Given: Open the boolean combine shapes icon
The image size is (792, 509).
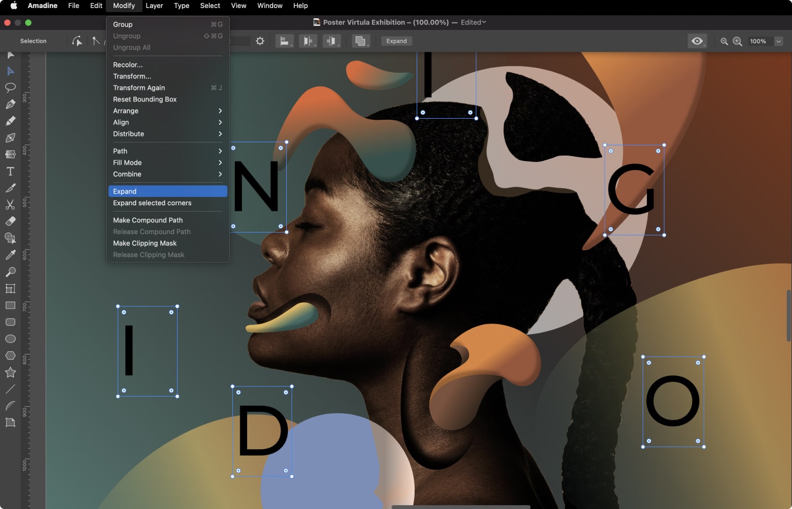Looking at the screenshot, I should click(361, 41).
